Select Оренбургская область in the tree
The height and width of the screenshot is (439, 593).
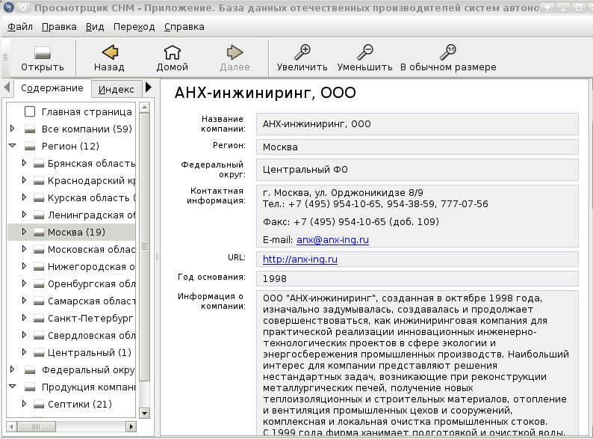[x=91, y=284]
